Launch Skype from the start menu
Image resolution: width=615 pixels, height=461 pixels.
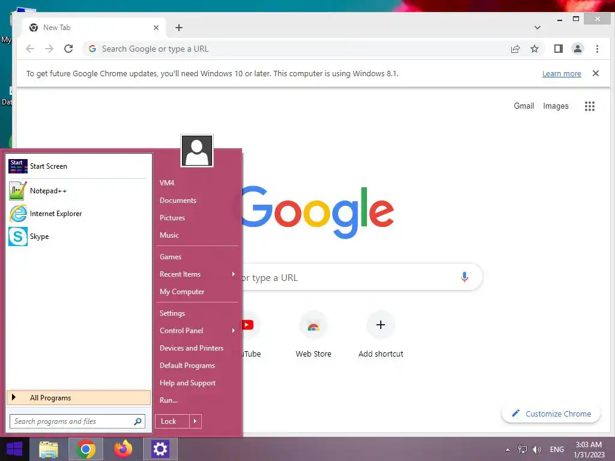tap(77, 237)
